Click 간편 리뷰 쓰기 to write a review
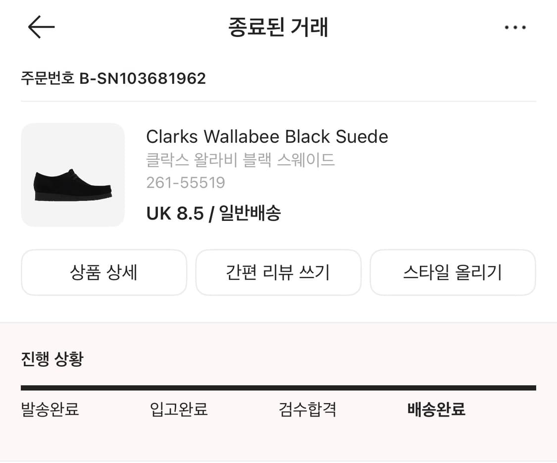This screenshot has height=463, width=557. 278,272
